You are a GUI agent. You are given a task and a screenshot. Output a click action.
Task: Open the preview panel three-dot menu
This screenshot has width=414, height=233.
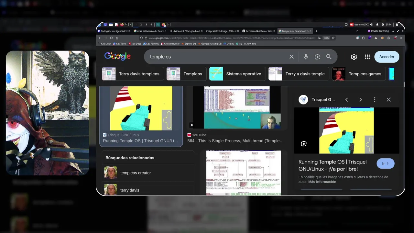click(x=375, y=100)
